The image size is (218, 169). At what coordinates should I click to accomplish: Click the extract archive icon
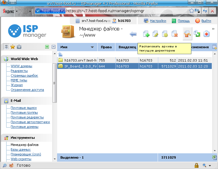(187, 34)
